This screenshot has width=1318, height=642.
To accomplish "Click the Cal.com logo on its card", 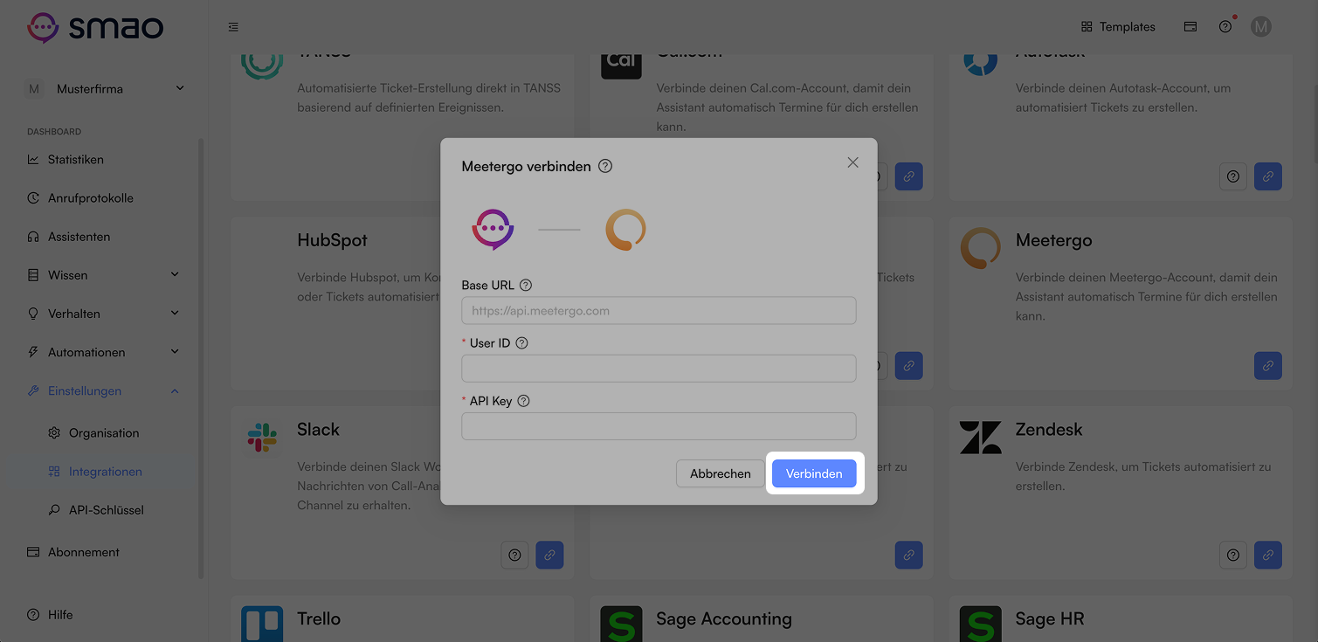I will [622, 66].
